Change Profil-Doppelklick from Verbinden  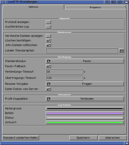(x=85, y=99)
